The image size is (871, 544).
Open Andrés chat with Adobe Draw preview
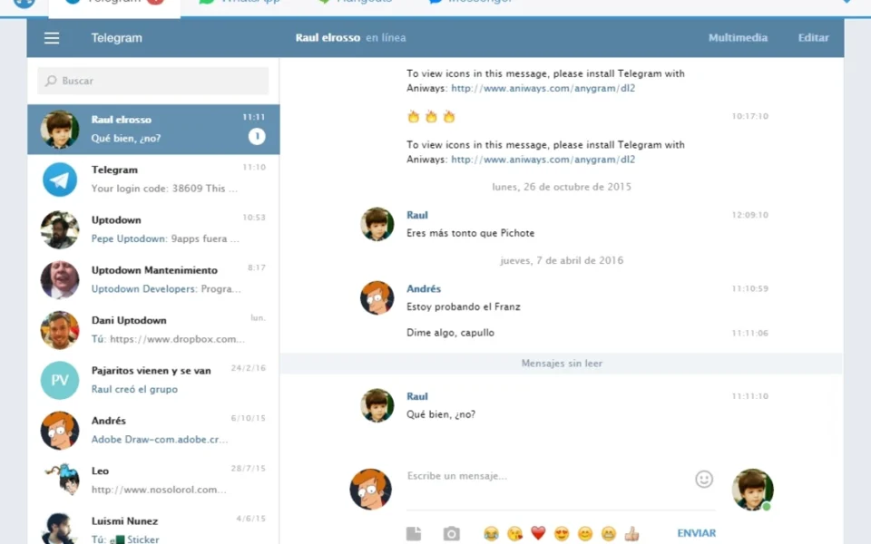coord(153,430)
